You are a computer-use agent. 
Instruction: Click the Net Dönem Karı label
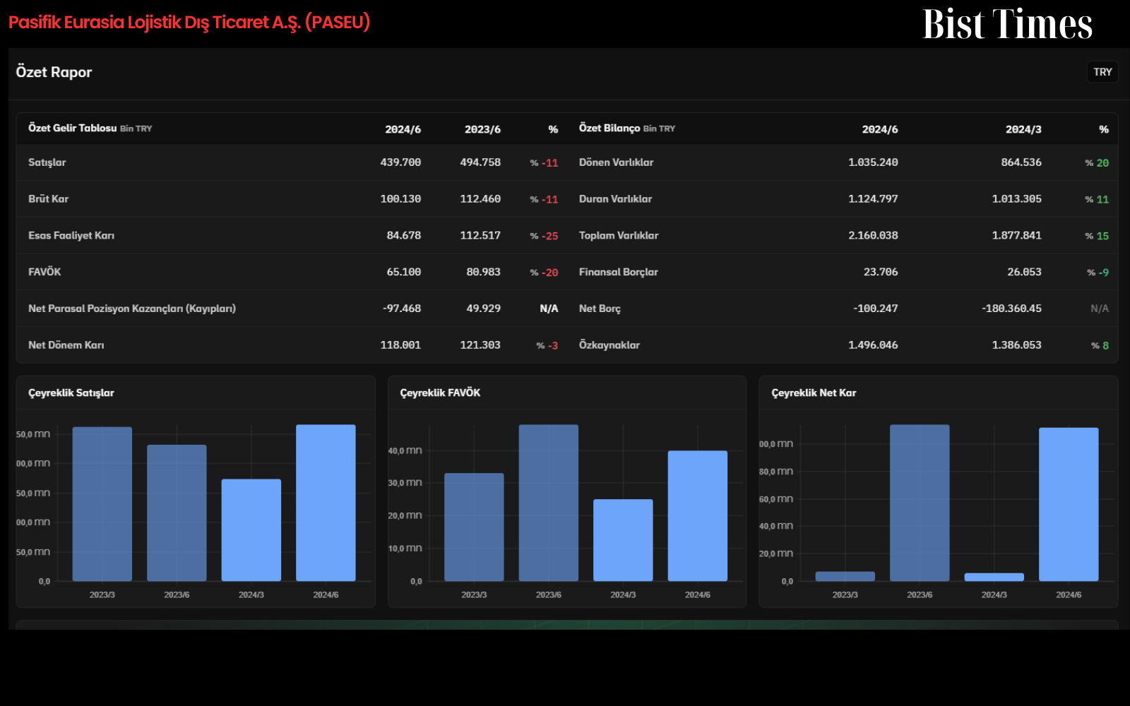pyautogui.click(x=66, y=345)
